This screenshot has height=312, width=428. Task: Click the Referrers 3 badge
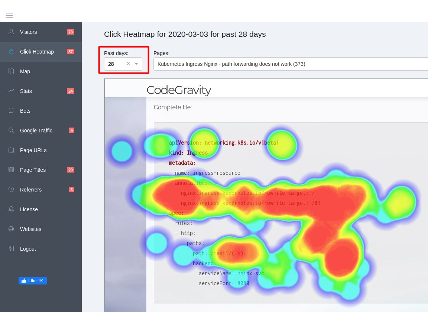(x=71, y=189)
